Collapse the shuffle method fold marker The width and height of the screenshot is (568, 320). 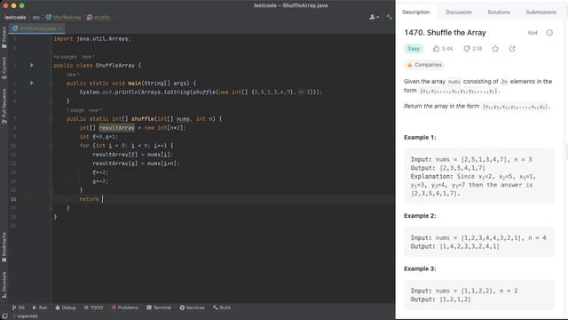(x=51, y=118)
